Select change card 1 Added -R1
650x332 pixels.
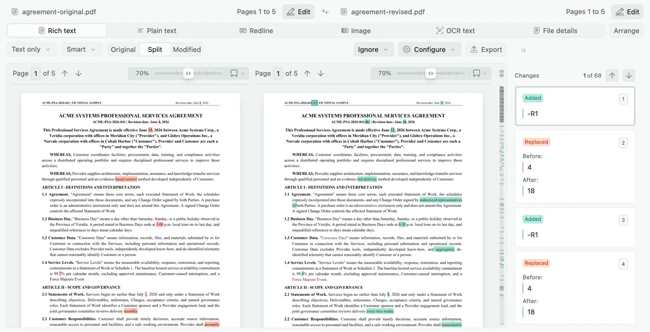pos(575,106)
